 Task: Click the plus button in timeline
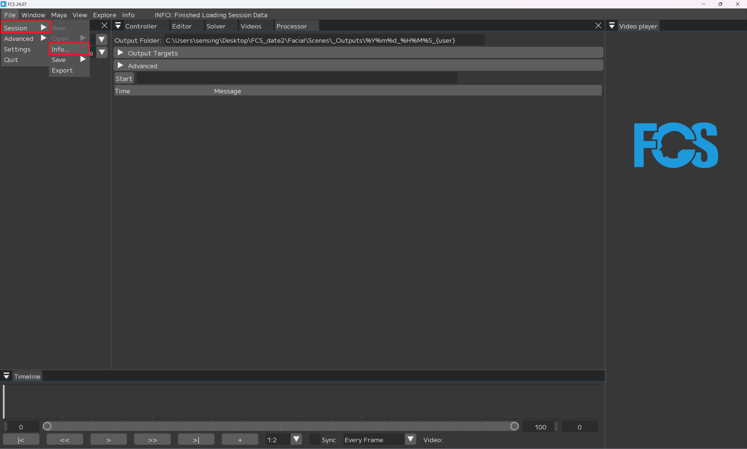point(240,440)
